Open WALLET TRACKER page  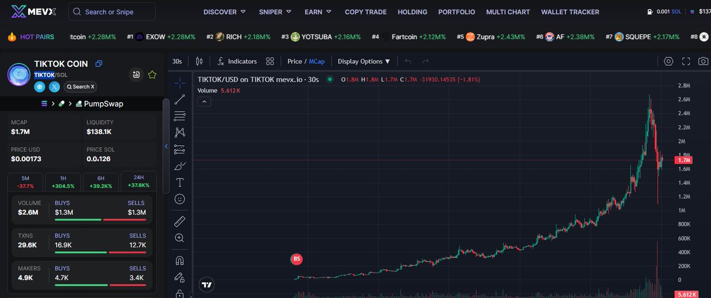[570, 12]
